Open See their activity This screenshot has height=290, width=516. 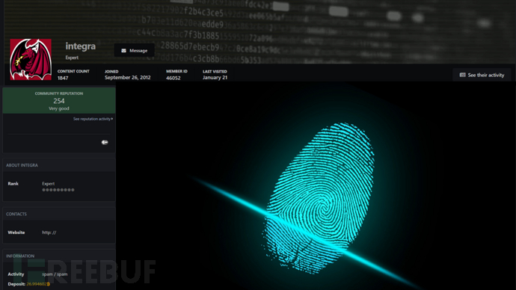click(482, 75)
